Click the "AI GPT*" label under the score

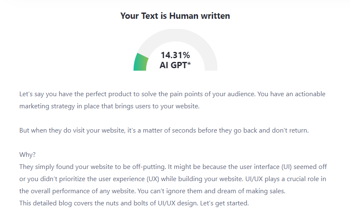coord(175,65)
